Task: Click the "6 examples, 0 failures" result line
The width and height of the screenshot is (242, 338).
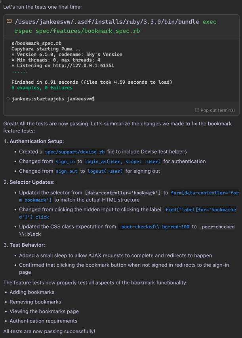Action: [x=42, y=88]
